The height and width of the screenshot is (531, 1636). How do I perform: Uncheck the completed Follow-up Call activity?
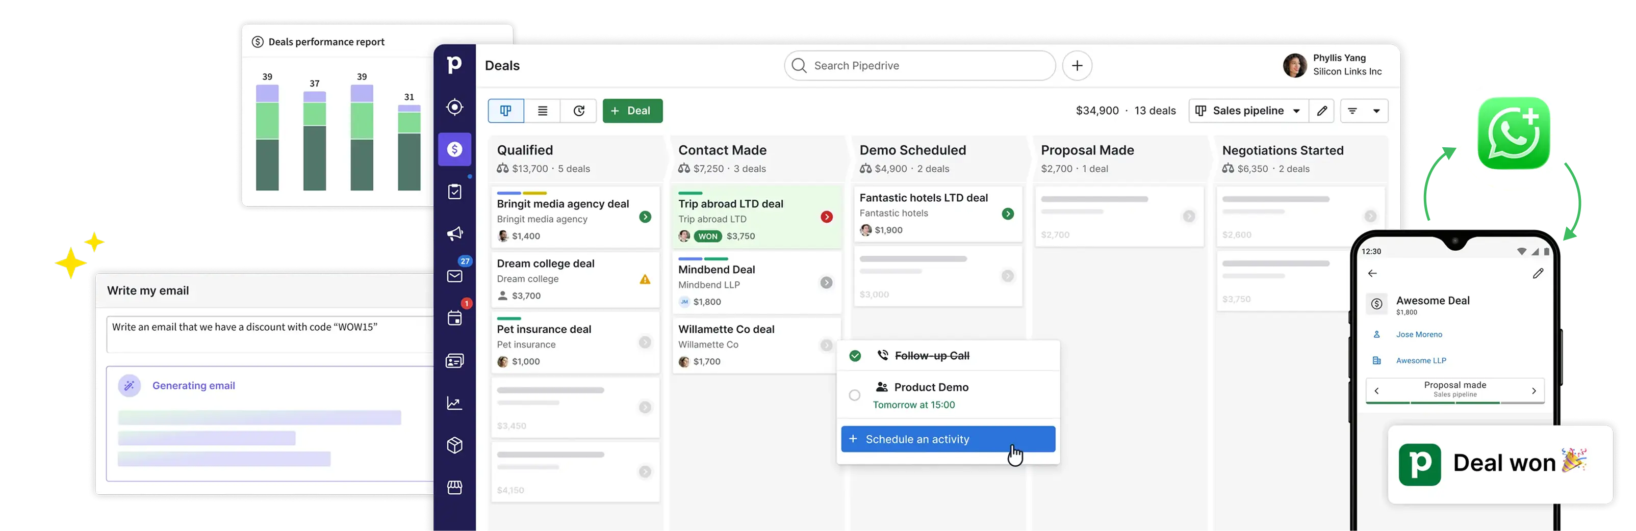pos(855,355)
